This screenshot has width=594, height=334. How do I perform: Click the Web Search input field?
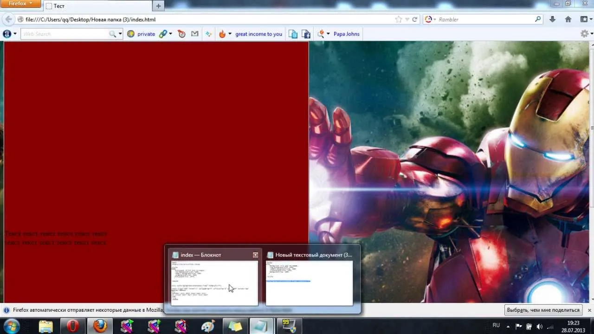tap(65, 34)
